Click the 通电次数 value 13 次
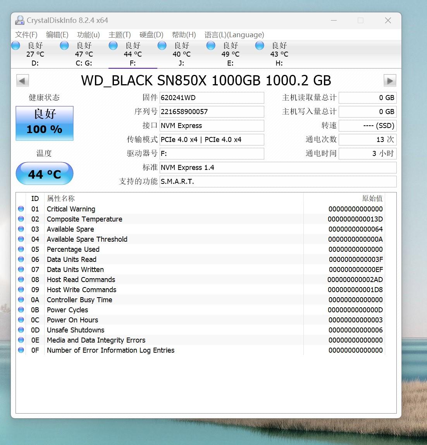Image resolution: width=427 pixels, height=445 pixels. point(367,139)
